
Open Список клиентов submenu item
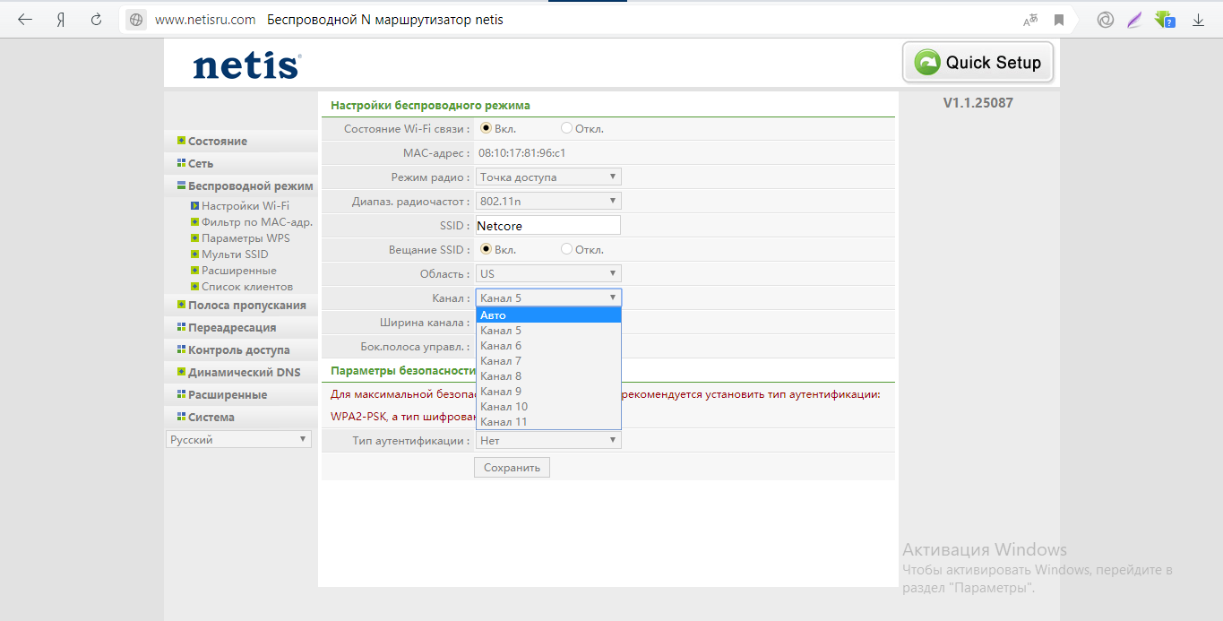click(246, 287)
